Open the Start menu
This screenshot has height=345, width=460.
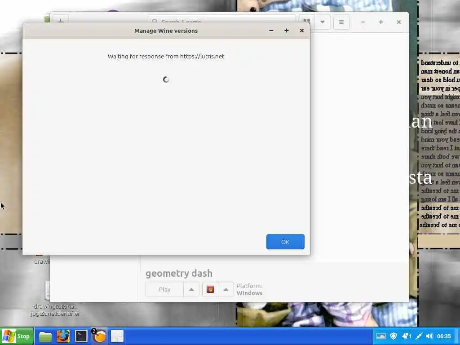coord(17,336)
